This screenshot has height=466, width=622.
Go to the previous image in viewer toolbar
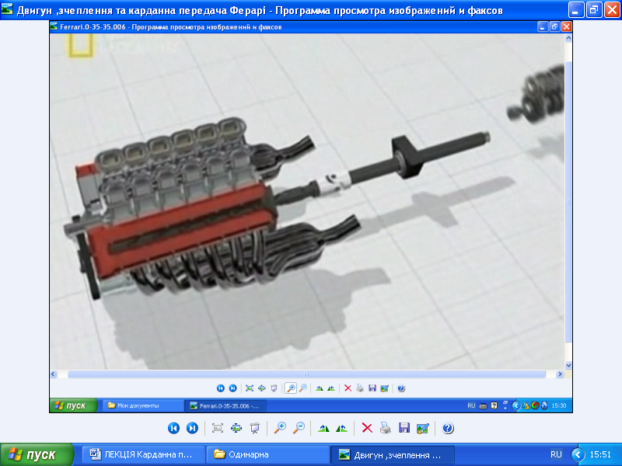point(173,428)
